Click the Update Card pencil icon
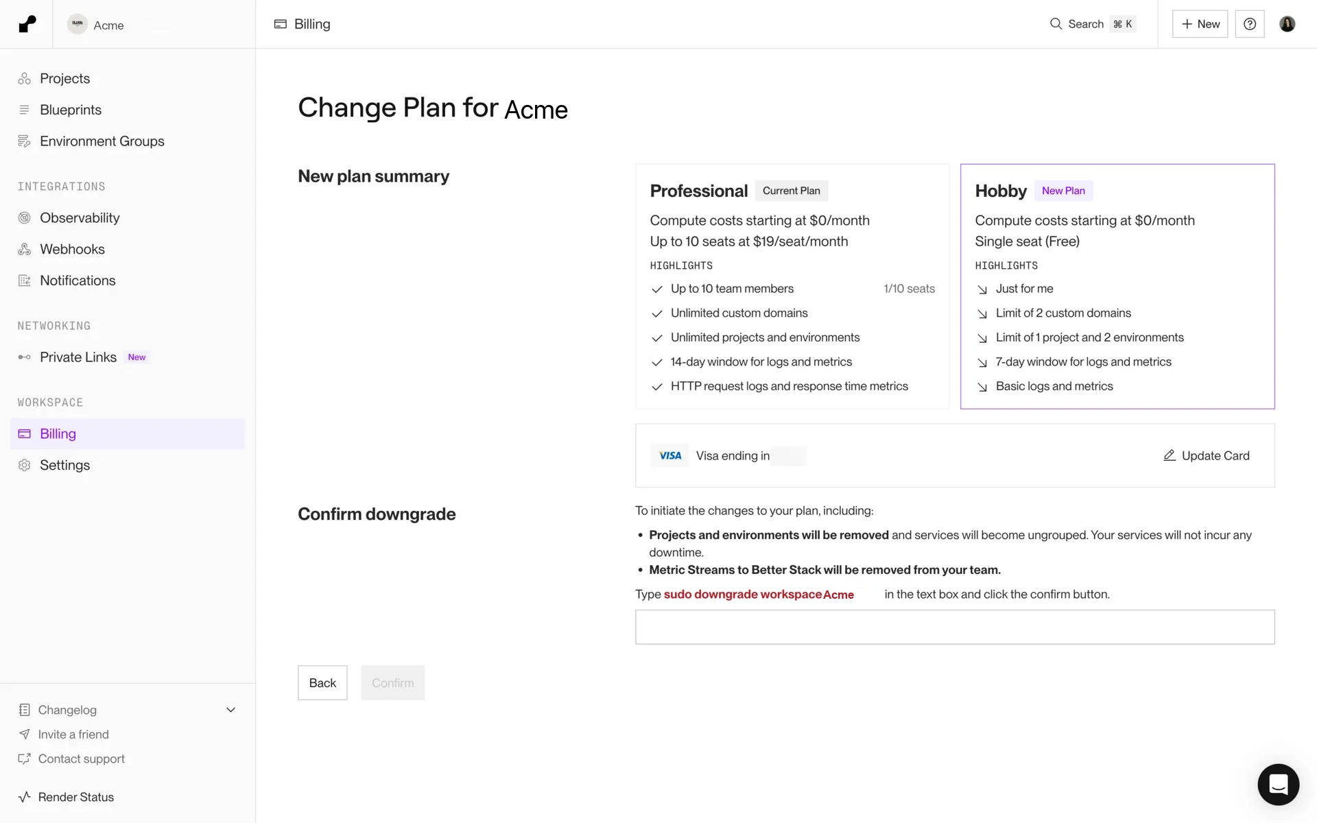The height and width of the screenshot is (823, 1317). coord(1170,455)
